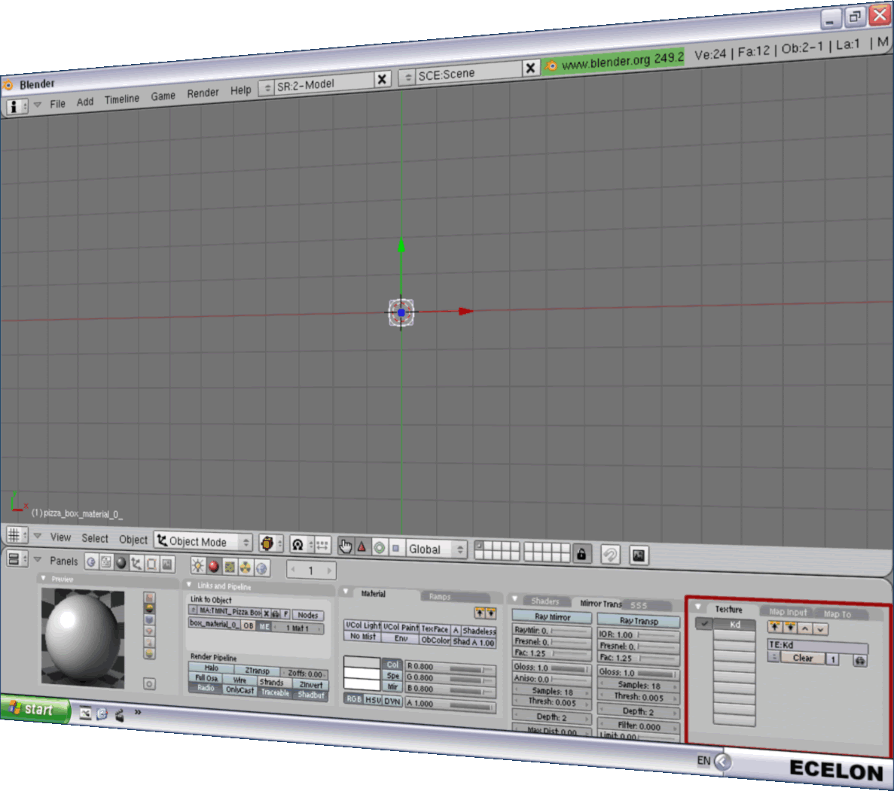Click the Col diffuse color swatch
The width and height of the screenshot is (894, 791).
(362, 663)
